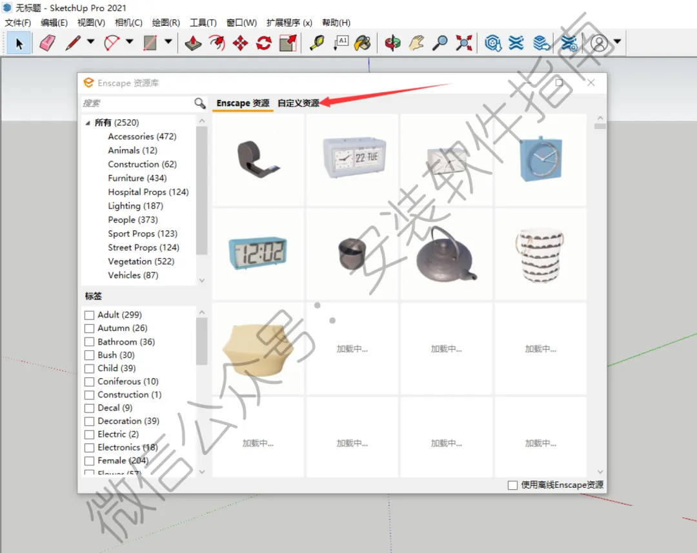Choose the Paint Bucket tool
This screenshot has height=553, width=697.
point(363,43)
